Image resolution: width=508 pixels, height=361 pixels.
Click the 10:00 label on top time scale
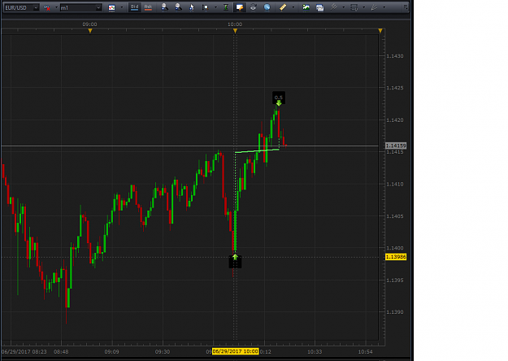[235, 24]
